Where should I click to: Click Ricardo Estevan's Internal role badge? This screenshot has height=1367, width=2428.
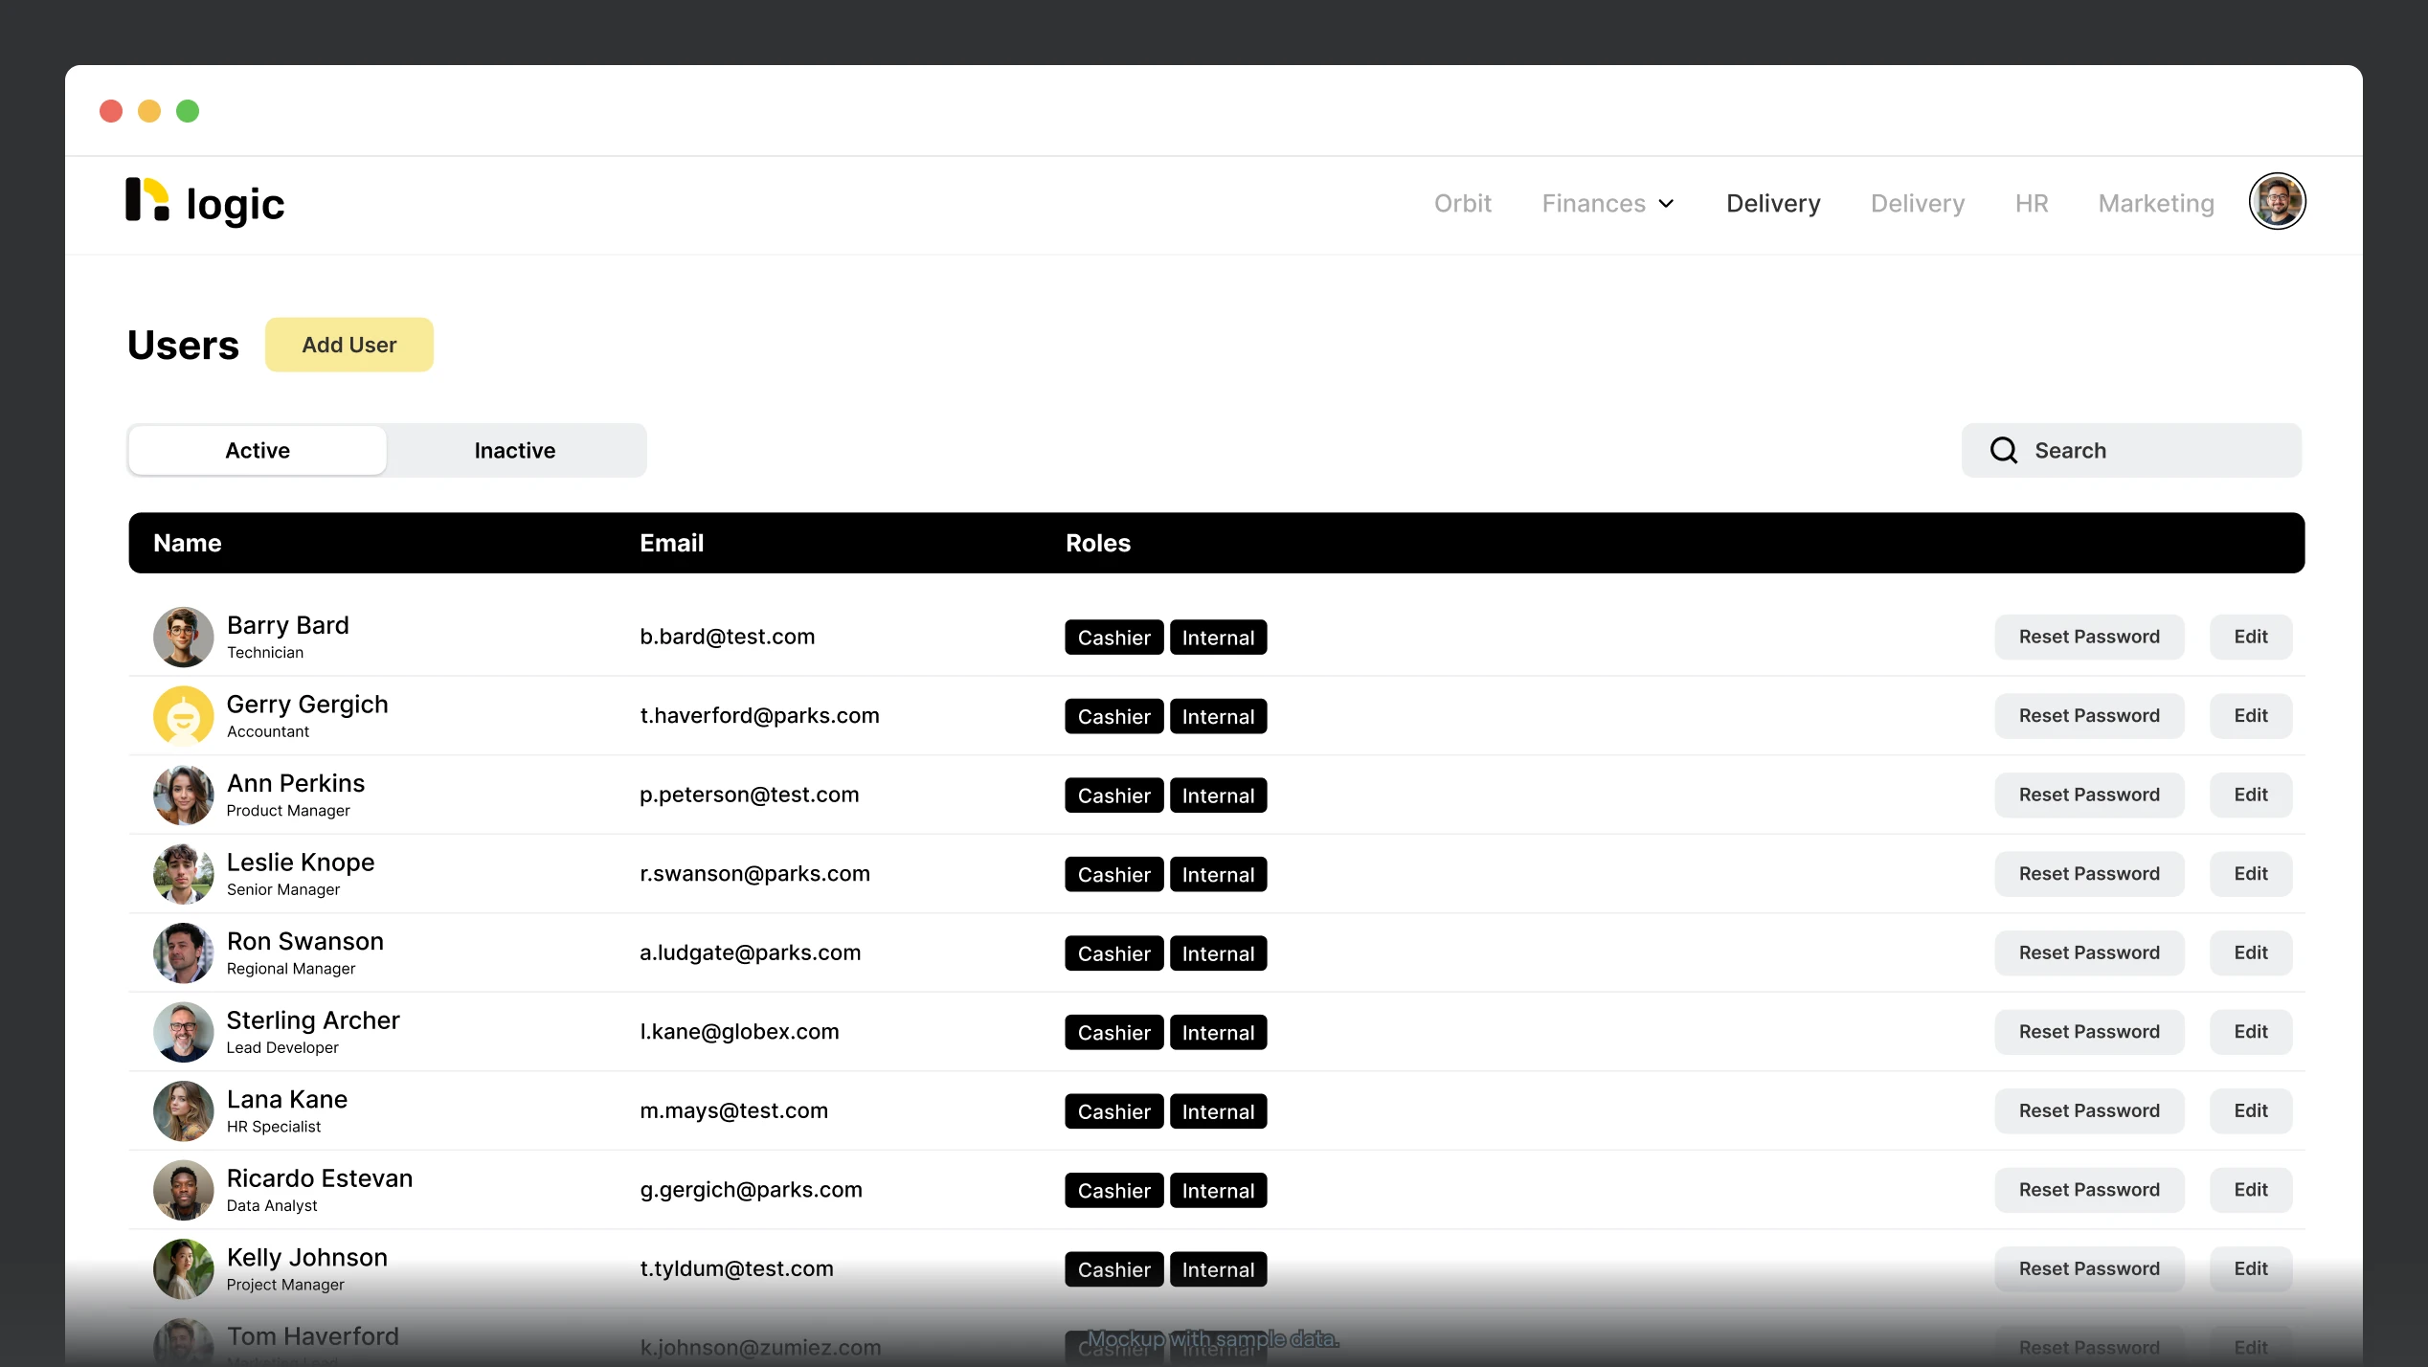click(1218, 1190)
